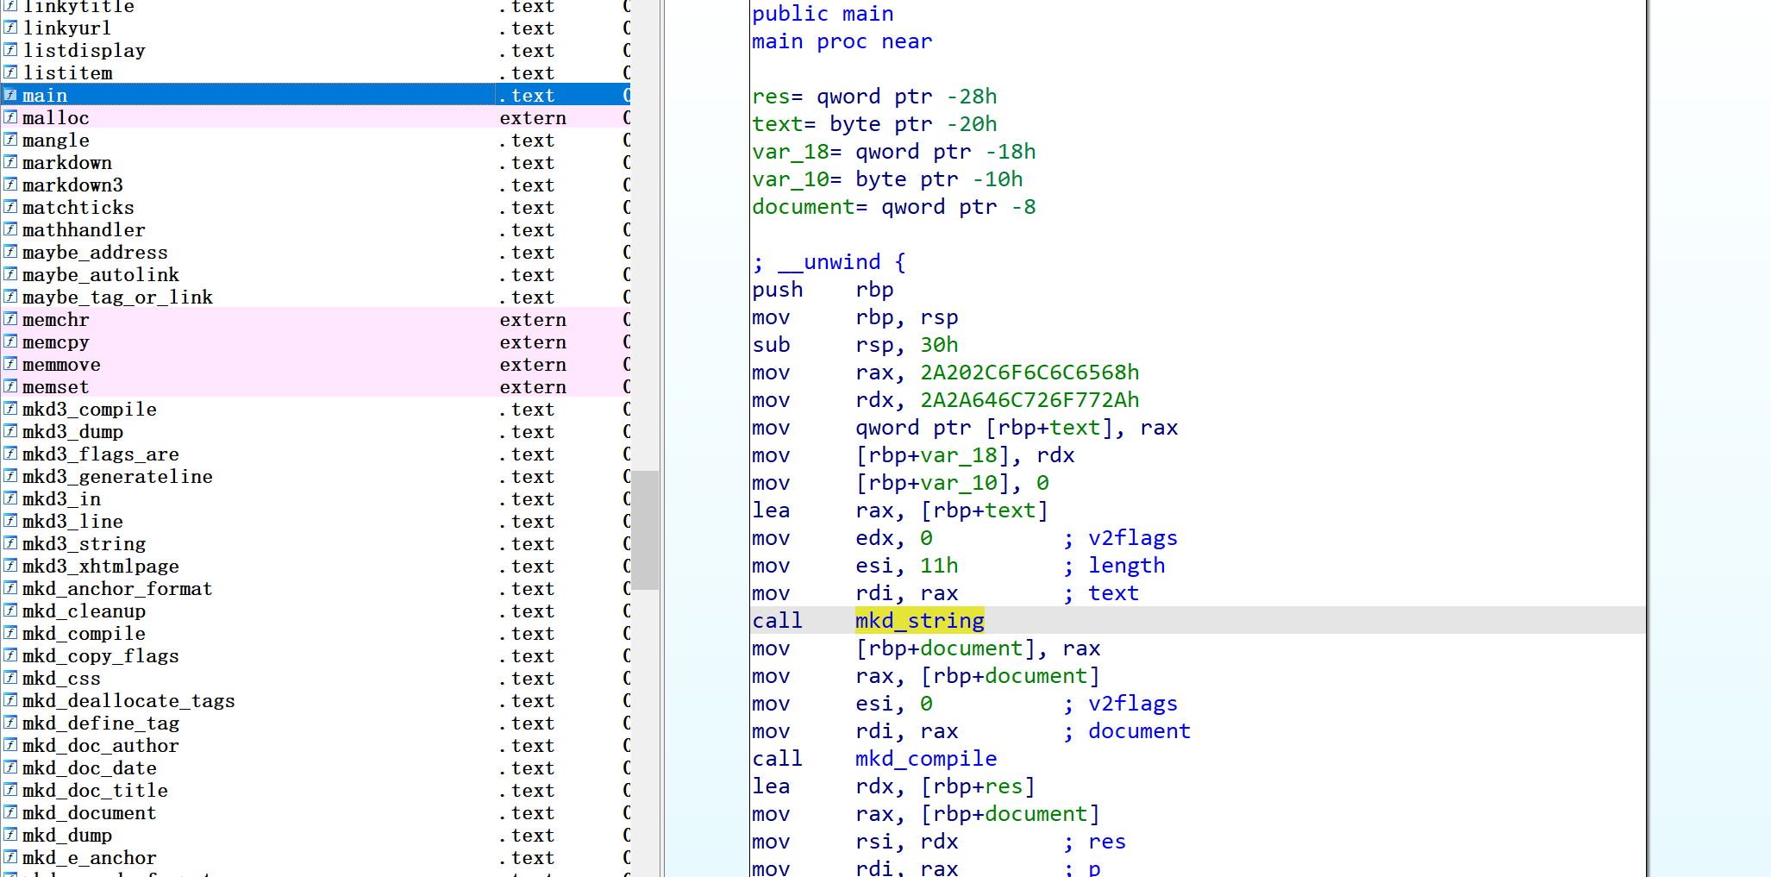Select the main function in list
The image size is (1771, 877).
click(45, 95)
